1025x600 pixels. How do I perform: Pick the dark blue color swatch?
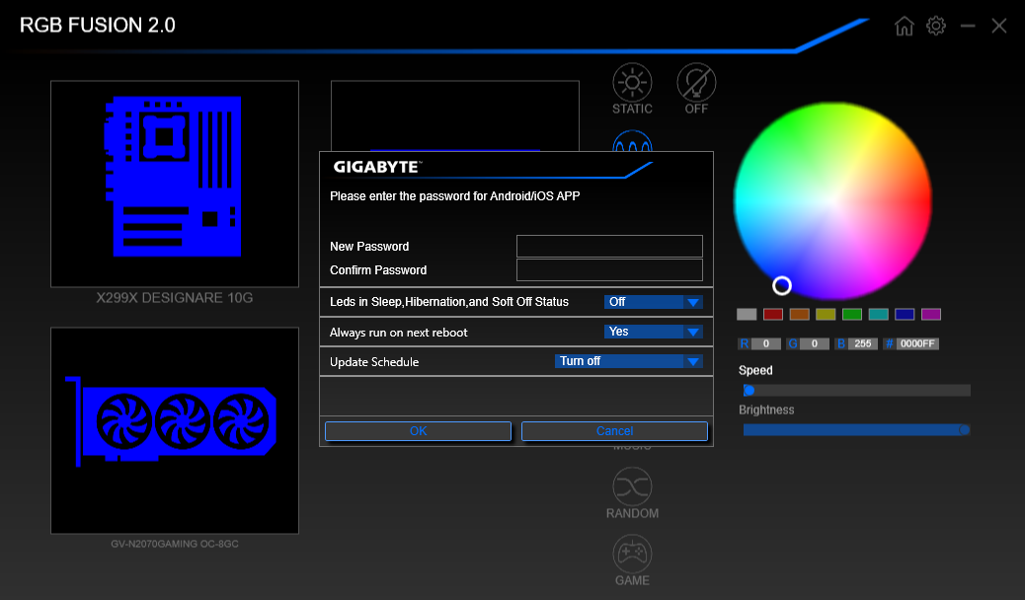coord(905,315)
